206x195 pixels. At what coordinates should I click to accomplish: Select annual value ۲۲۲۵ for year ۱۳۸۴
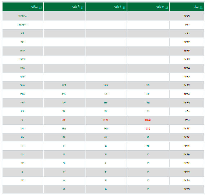click(x=23, y=59)
